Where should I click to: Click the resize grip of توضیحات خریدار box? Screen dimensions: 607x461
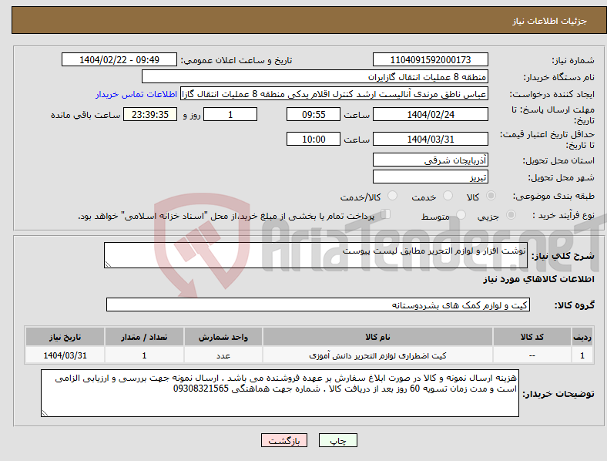[x=45, y=413]
